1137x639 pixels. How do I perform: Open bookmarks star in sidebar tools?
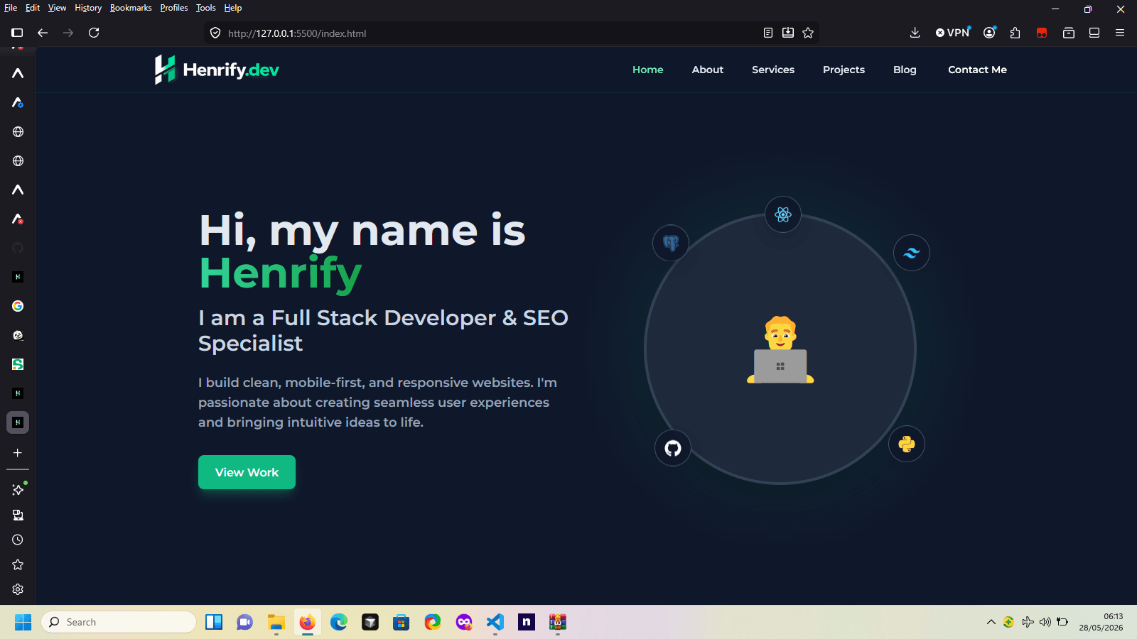click(18, 564)
